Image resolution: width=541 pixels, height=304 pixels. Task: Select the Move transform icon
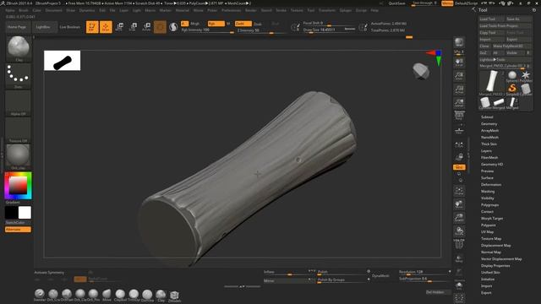119,27
